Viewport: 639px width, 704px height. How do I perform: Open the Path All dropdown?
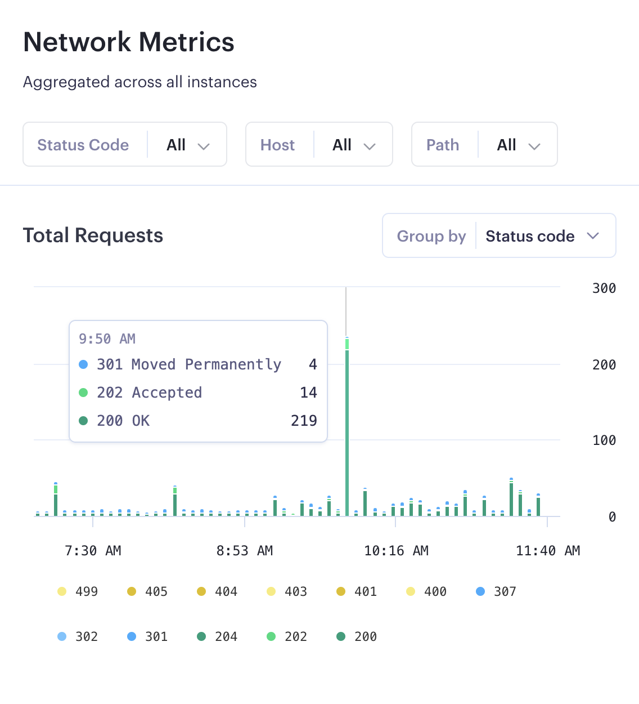pyautogui.click(x=517, y=144)
